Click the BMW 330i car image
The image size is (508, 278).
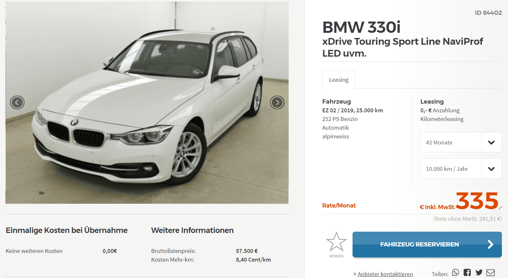147,103
